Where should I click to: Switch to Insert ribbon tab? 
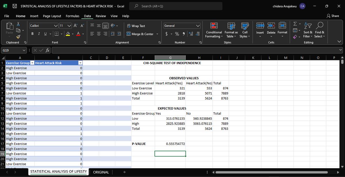tap(34, 16)
